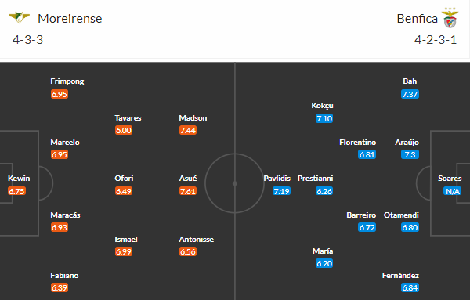The width and height of the screenshot is (470, 300).
Task: Click the Benfica club crest icon
Action: click(x=450, y=18)
